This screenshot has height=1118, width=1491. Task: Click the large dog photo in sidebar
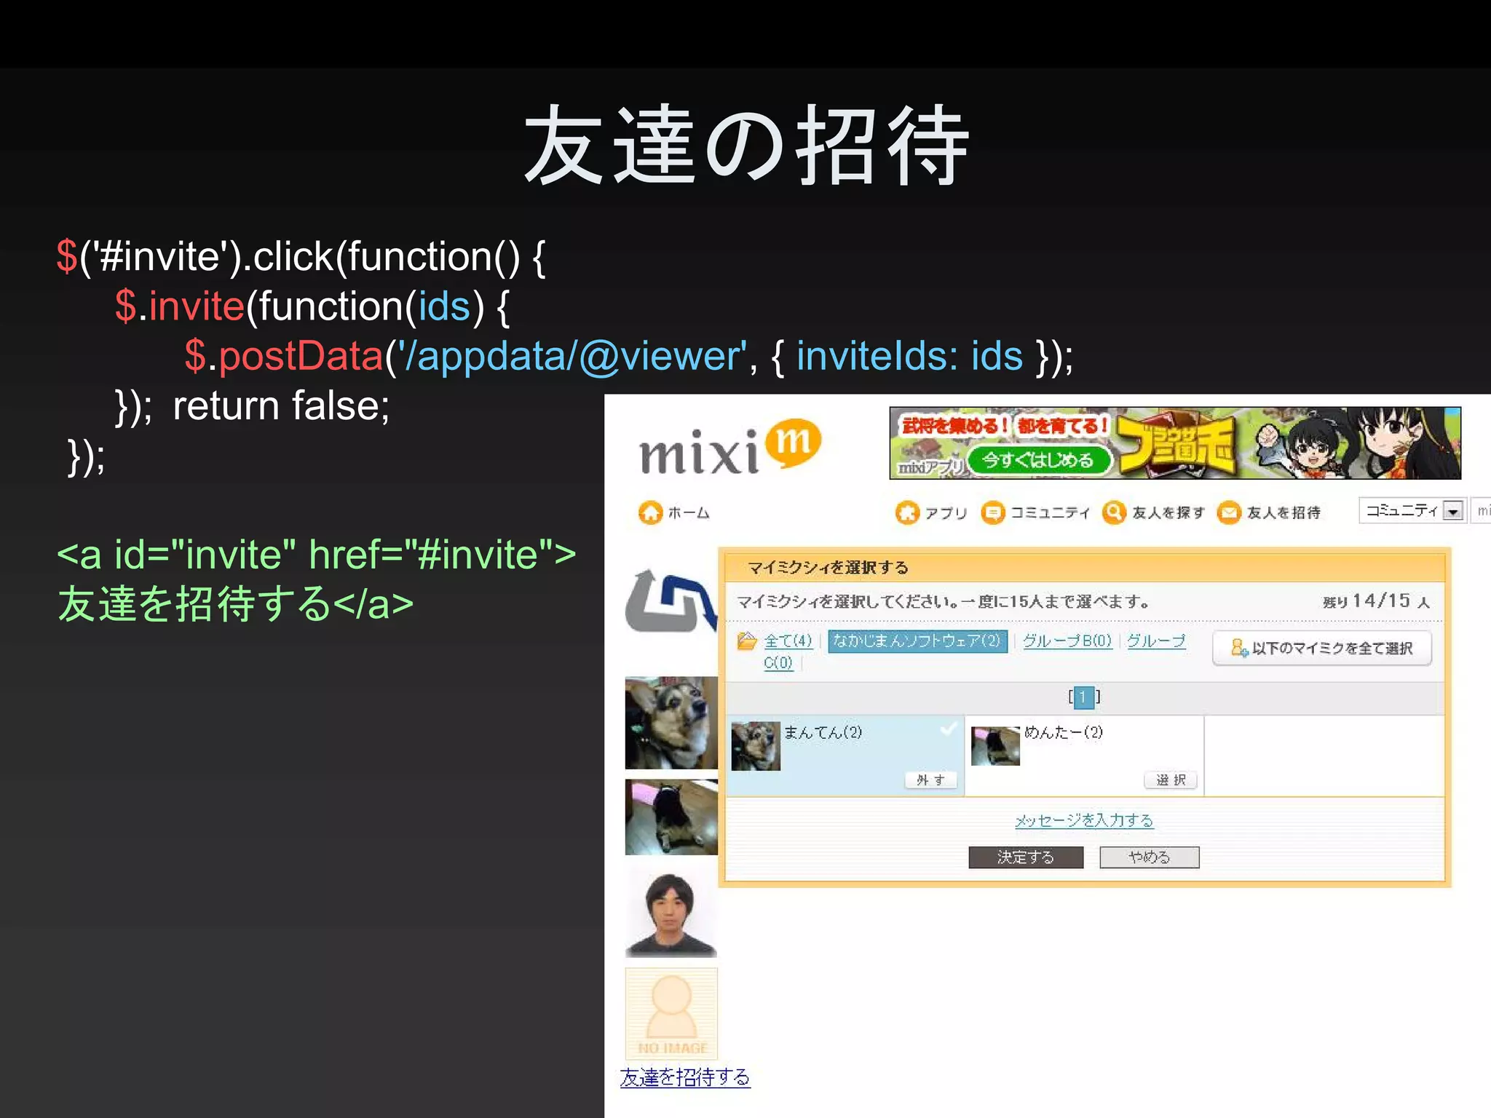tap(671, 723)
